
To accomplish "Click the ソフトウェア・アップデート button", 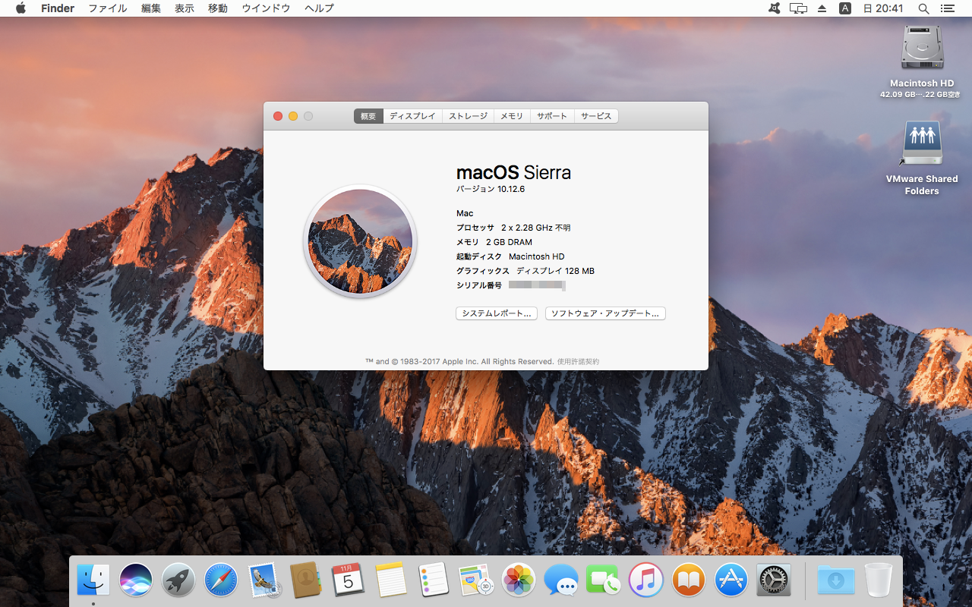I will (x=605, y=313).
